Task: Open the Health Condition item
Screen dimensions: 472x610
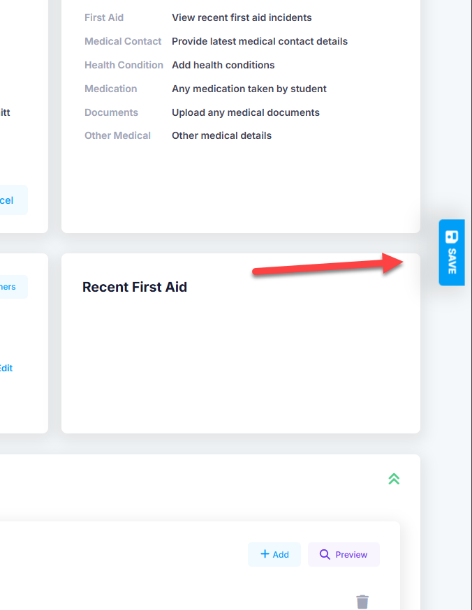Action: click(124, 65)
